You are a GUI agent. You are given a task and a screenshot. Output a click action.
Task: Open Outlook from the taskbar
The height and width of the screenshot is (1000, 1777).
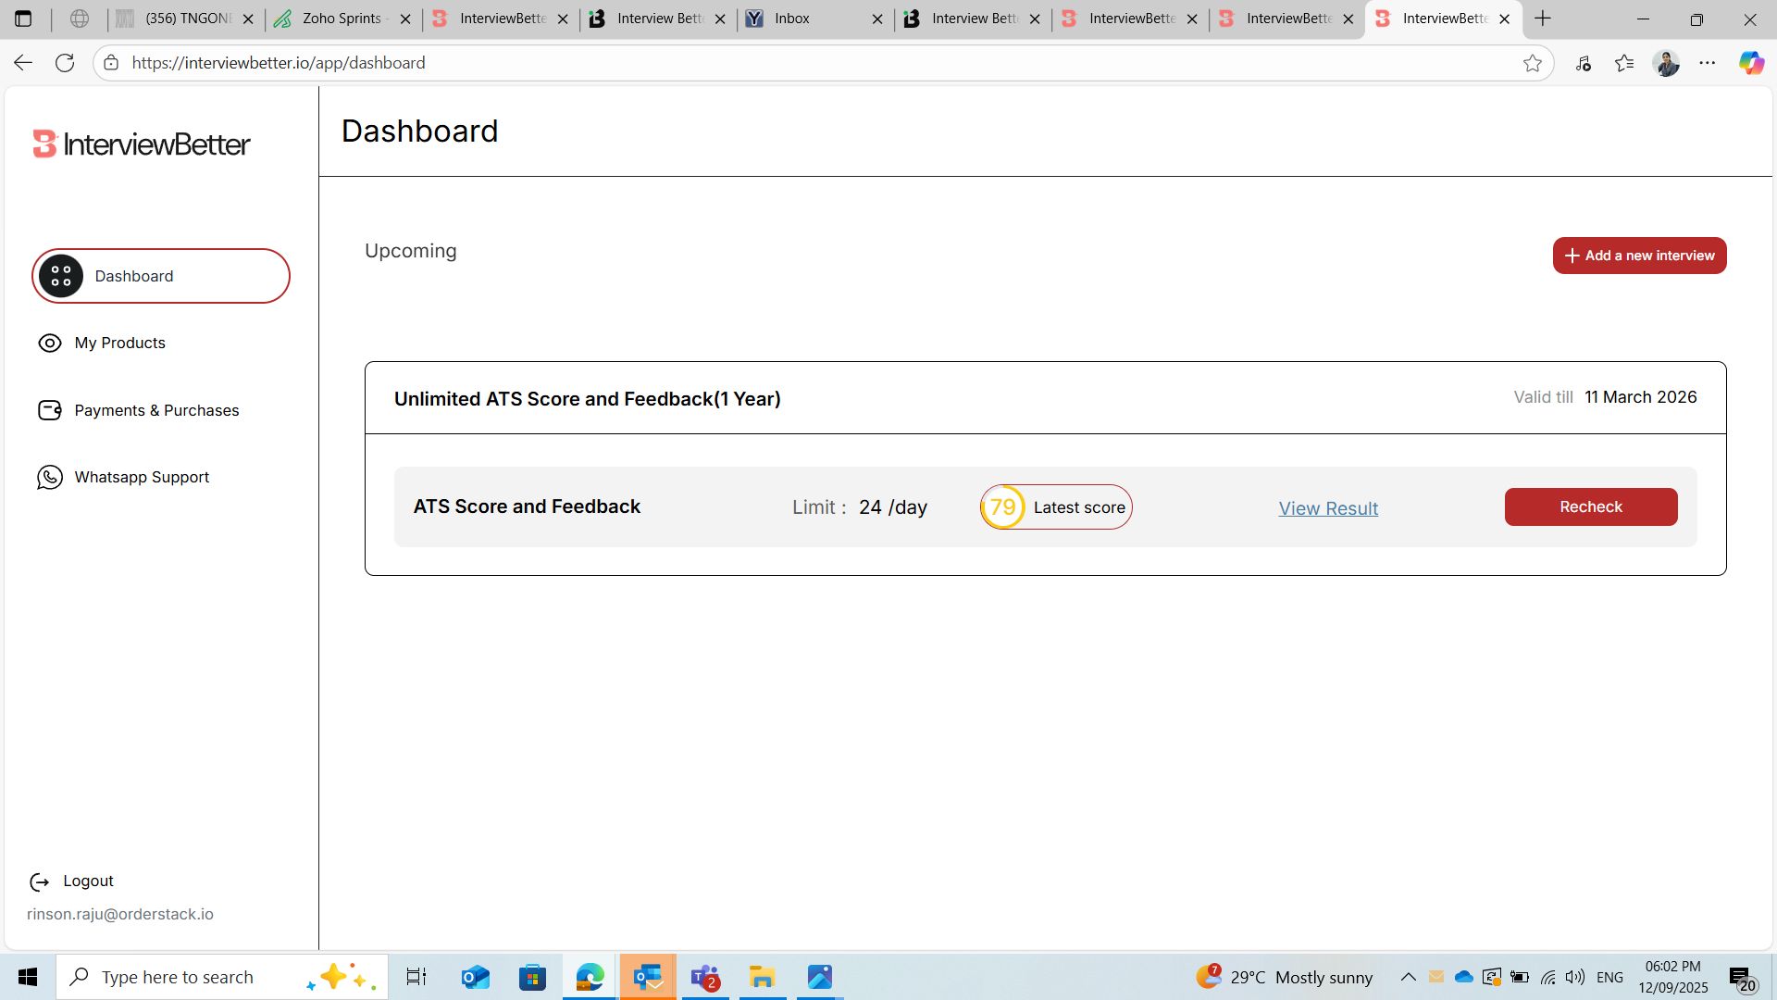point(475,977)
